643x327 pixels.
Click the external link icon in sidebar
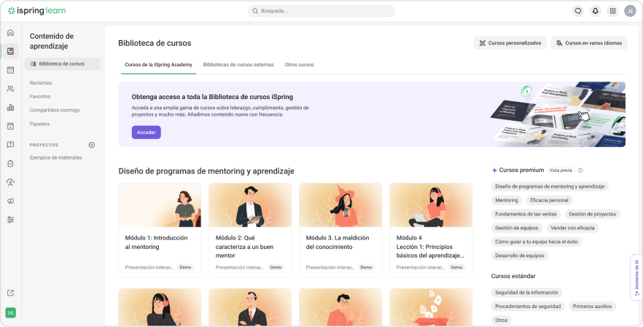(11, 293)
